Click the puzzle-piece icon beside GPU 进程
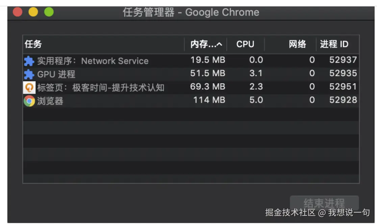This screenshot has height=224, width=377. (x=30, y=74)
